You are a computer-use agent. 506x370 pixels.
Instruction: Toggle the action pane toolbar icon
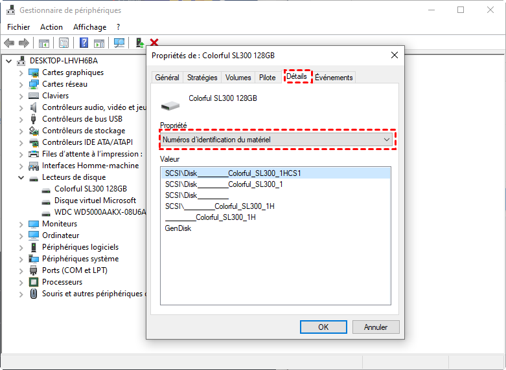(x=99, y=43)
